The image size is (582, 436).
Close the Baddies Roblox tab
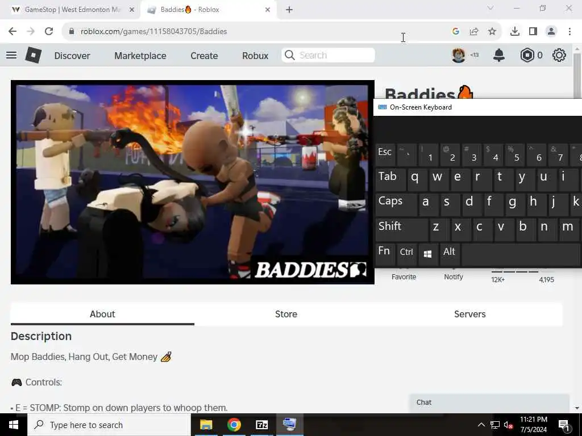pyautogui.click(x=268, y=10)
